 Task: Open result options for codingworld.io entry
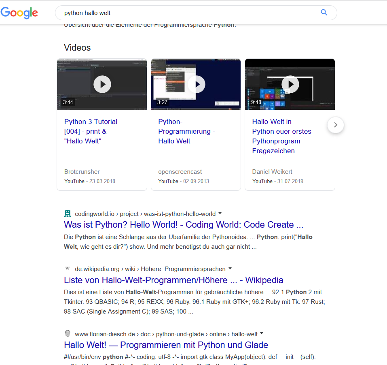pos(220,213)
